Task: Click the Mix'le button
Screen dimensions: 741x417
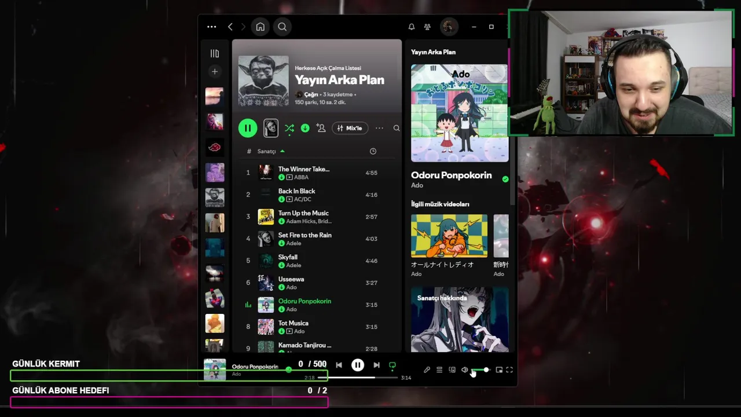Action: [x=350, y=128]
